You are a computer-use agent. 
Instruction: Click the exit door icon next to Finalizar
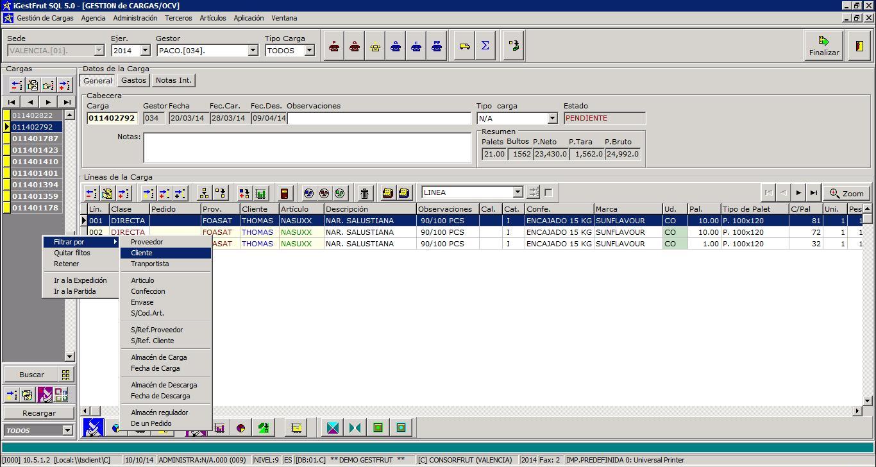point(859,46)
